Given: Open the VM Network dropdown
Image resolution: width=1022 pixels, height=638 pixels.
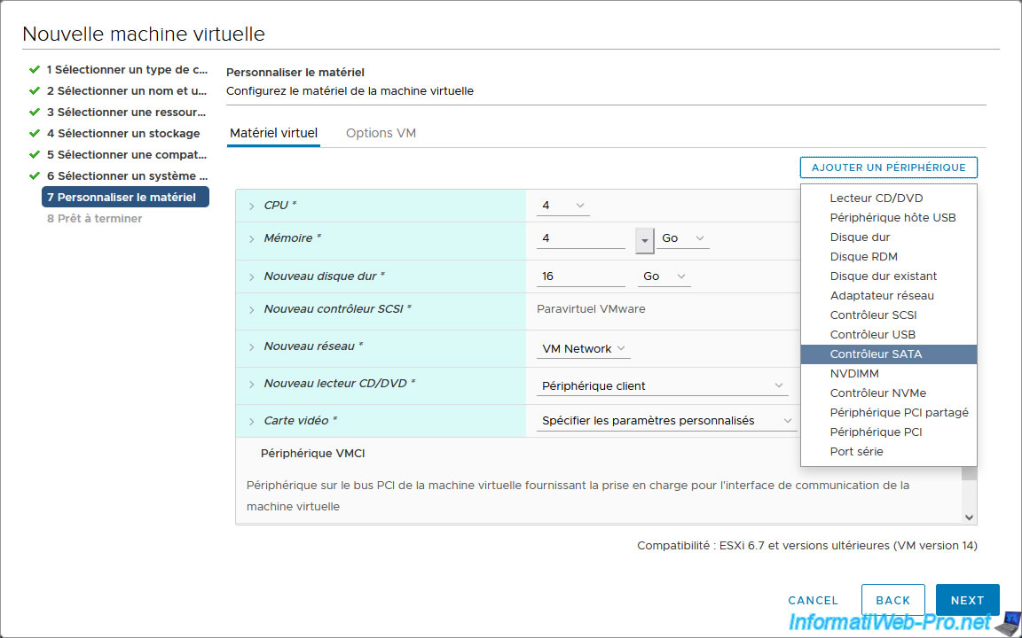Looking at the screenshot, I should [584, 349].
